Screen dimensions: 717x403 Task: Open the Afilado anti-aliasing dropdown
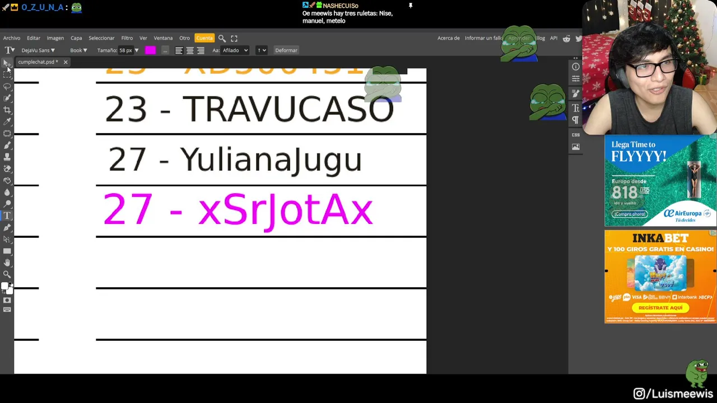point(235,50)
